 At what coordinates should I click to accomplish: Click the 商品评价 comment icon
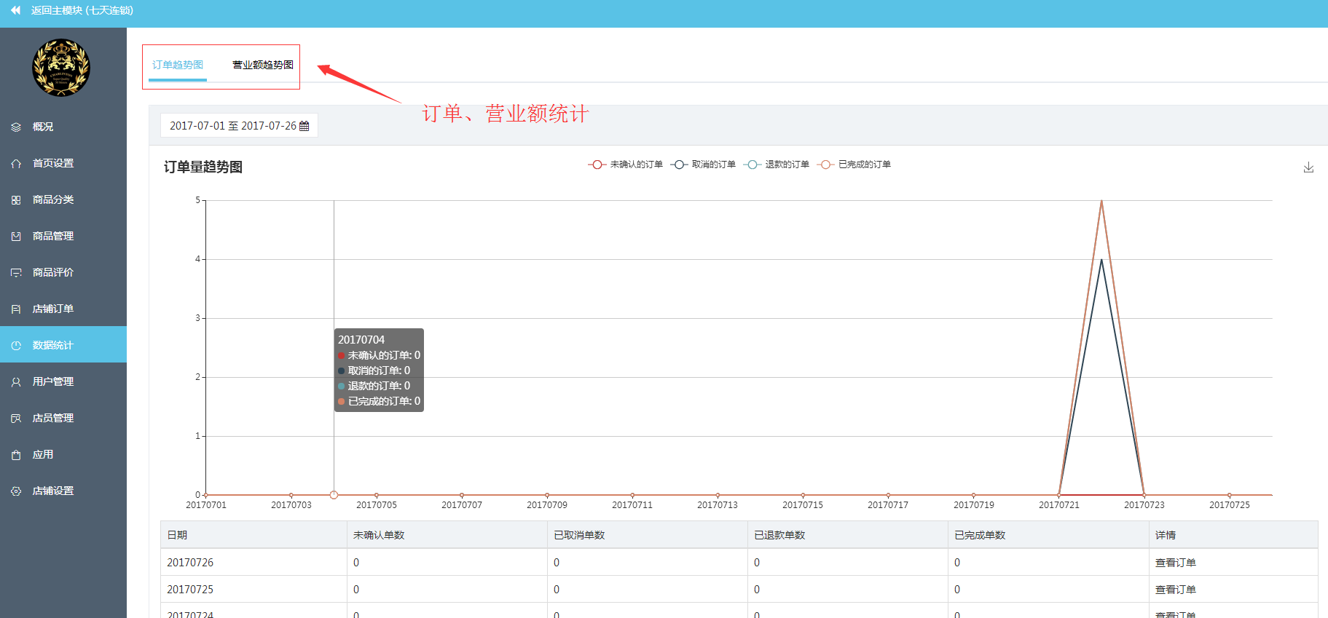(16, 272)
